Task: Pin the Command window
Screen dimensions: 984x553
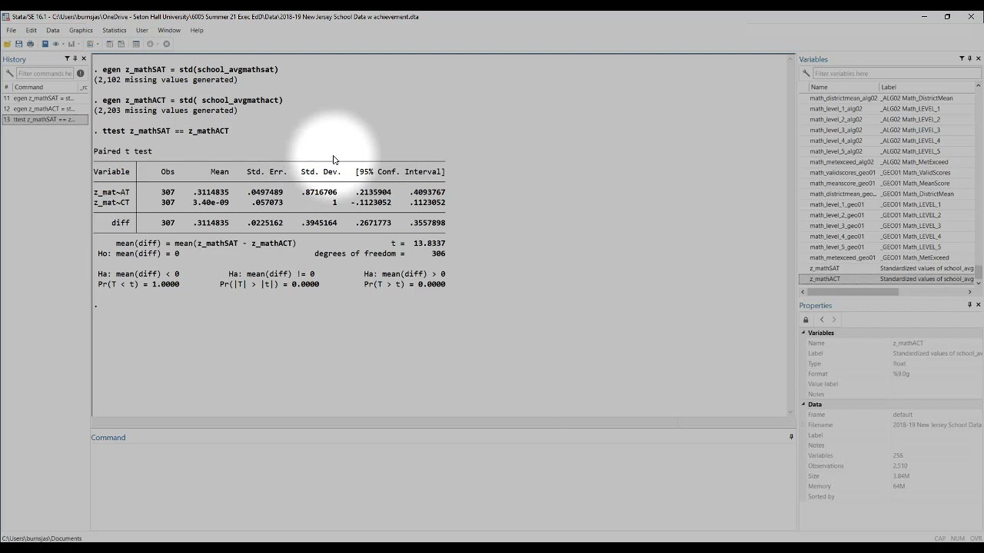Action: click(x=791, y=437)
